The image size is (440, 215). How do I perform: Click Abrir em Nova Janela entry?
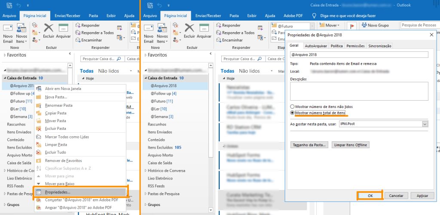coord(63,89)
